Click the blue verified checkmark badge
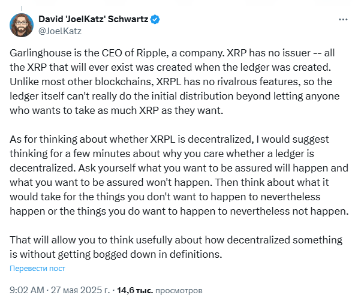This screenshot has width=355, height=304. tap(155, 19)
